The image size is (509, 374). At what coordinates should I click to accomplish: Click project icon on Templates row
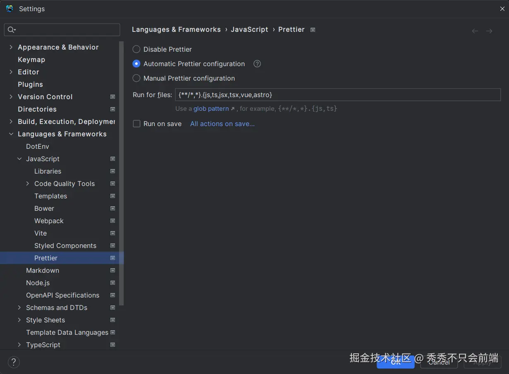(x=112, y=196)
